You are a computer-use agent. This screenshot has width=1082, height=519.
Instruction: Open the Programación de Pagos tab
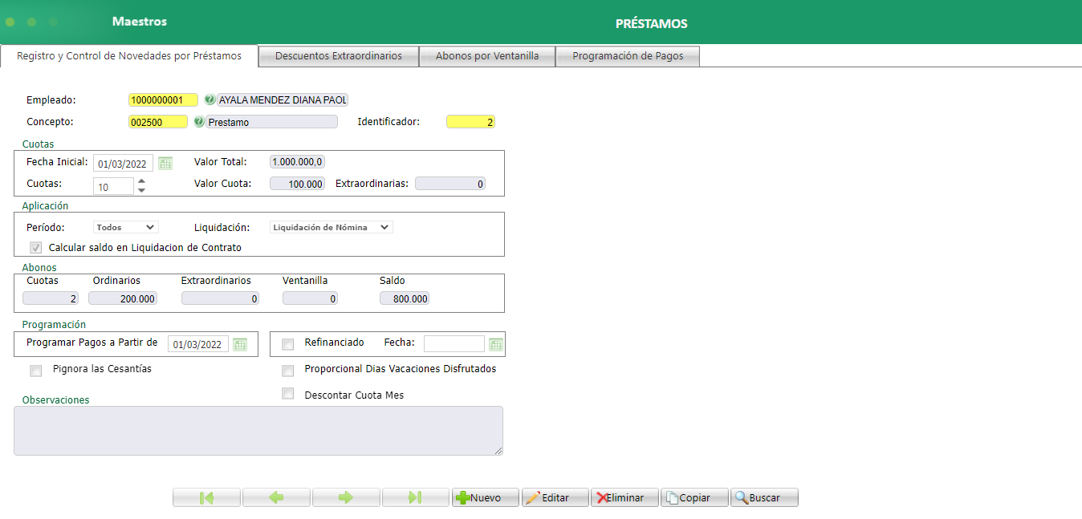628,55
